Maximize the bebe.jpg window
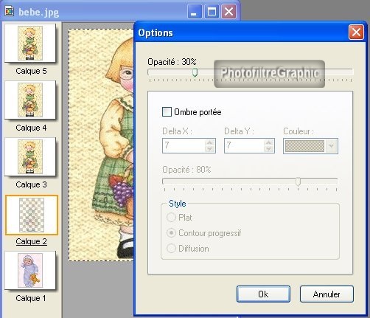Screen dimensions: 370x318 tap(212, 12)
